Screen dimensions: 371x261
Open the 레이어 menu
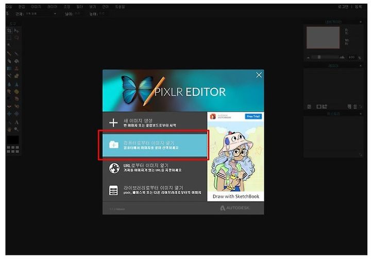tap(52, 7)
